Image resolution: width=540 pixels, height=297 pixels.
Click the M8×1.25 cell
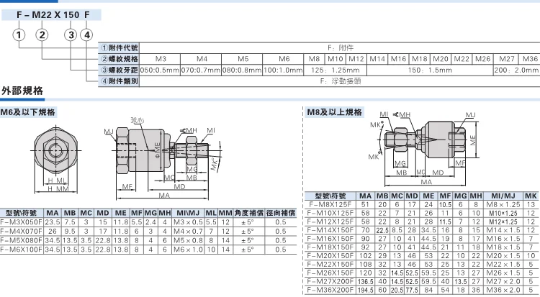(x=503, y=204)
